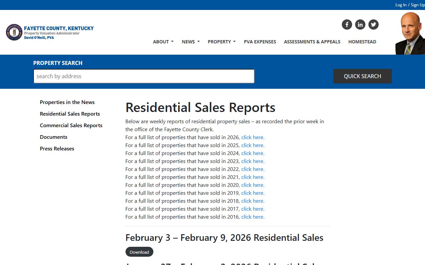Open 2018 sold properties click here link

click(253, 201)
